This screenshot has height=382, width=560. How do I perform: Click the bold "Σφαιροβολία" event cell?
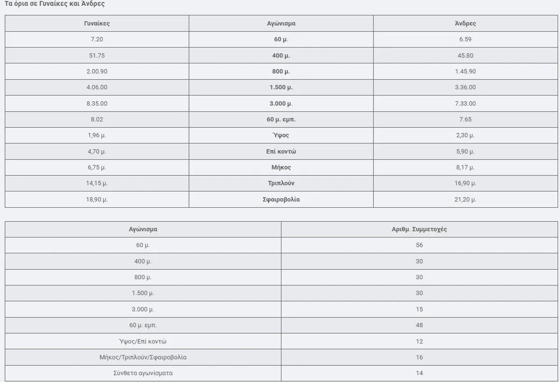click(281, 199)
